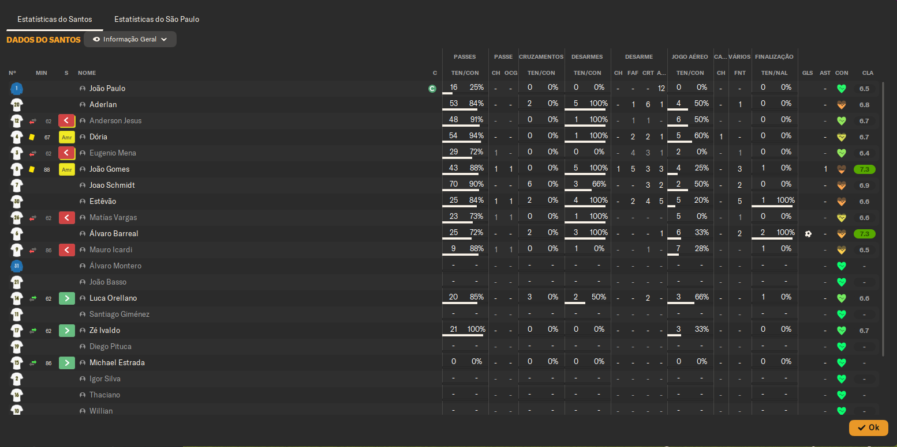Click the red substituted-off icon for Anderson Jesus
Image resolution: width=897 pixels, height=447 pixels.
(67, 121)
